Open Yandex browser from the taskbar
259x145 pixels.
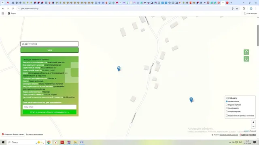[55, 142]
